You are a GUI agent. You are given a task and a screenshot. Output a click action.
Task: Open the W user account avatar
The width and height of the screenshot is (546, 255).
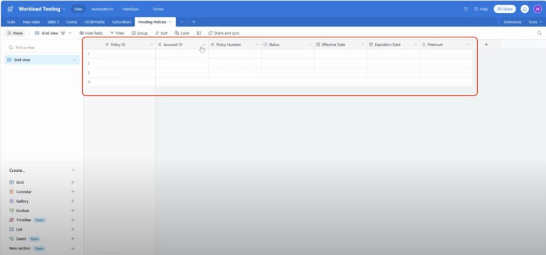[x=537, y=9]
